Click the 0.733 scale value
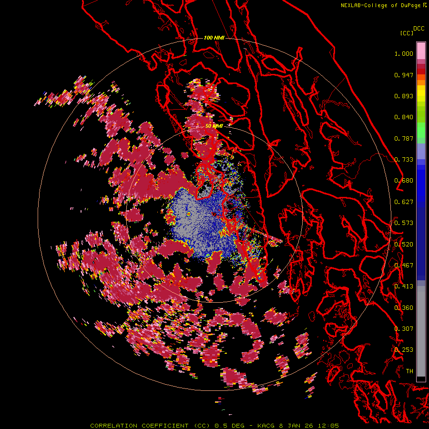The image size is (429, 429). [x=404, y=160]
